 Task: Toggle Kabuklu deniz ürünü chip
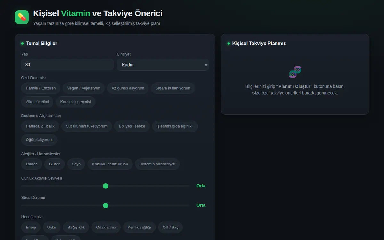coord(110,164)
